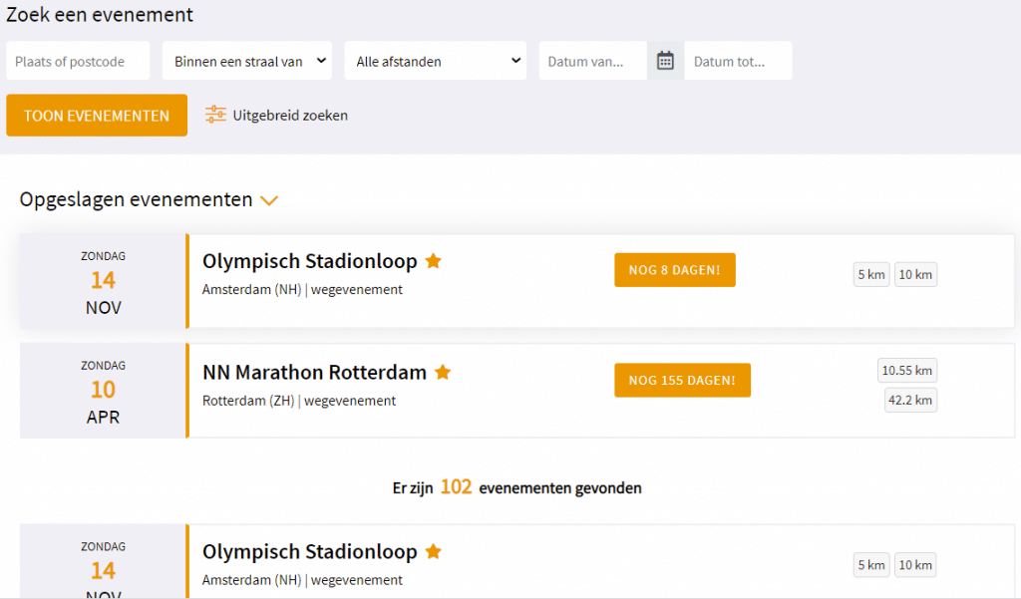The image size is (1021, 599).
Task: Click the NOG 155 DAGEN! badge
Action: point(682,381)
